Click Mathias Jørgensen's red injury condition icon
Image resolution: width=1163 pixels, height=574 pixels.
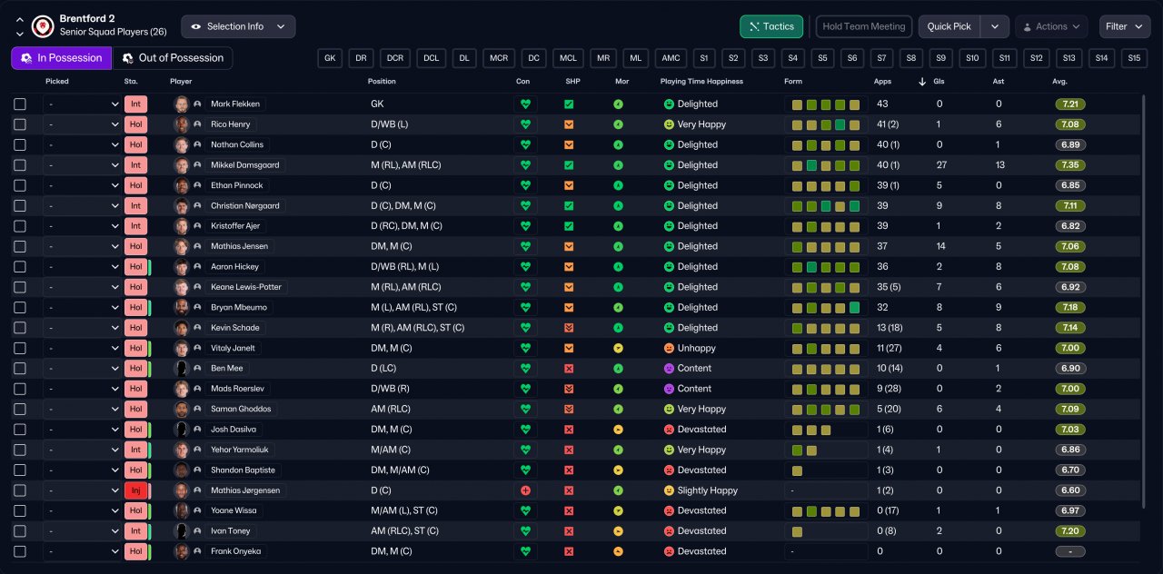click(524, 490)
